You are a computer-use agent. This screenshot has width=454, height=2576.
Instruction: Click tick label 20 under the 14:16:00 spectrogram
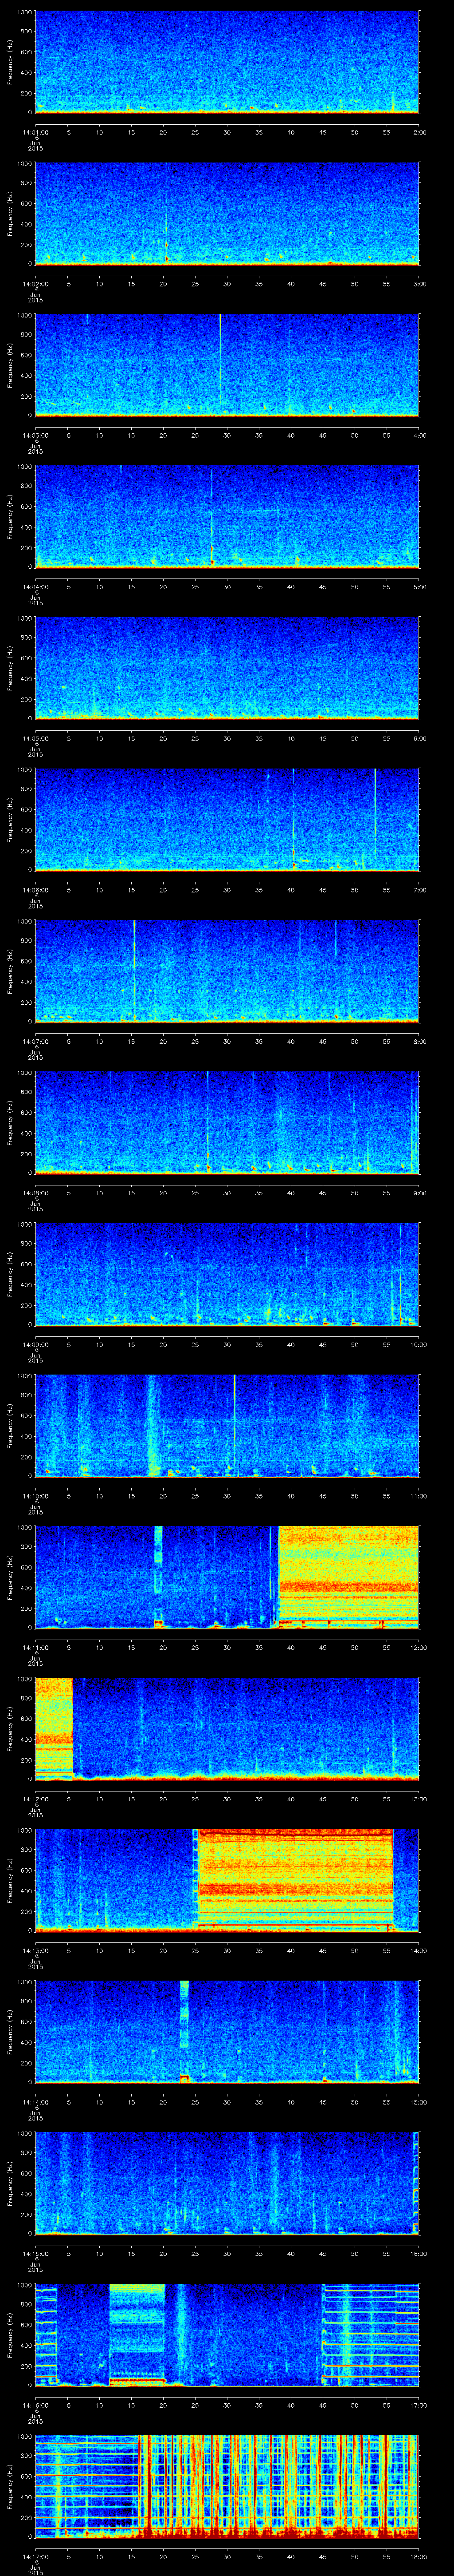click(x=163, y=2405)
